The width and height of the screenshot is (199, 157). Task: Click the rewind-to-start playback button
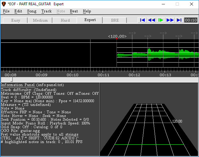pos(142,20)
